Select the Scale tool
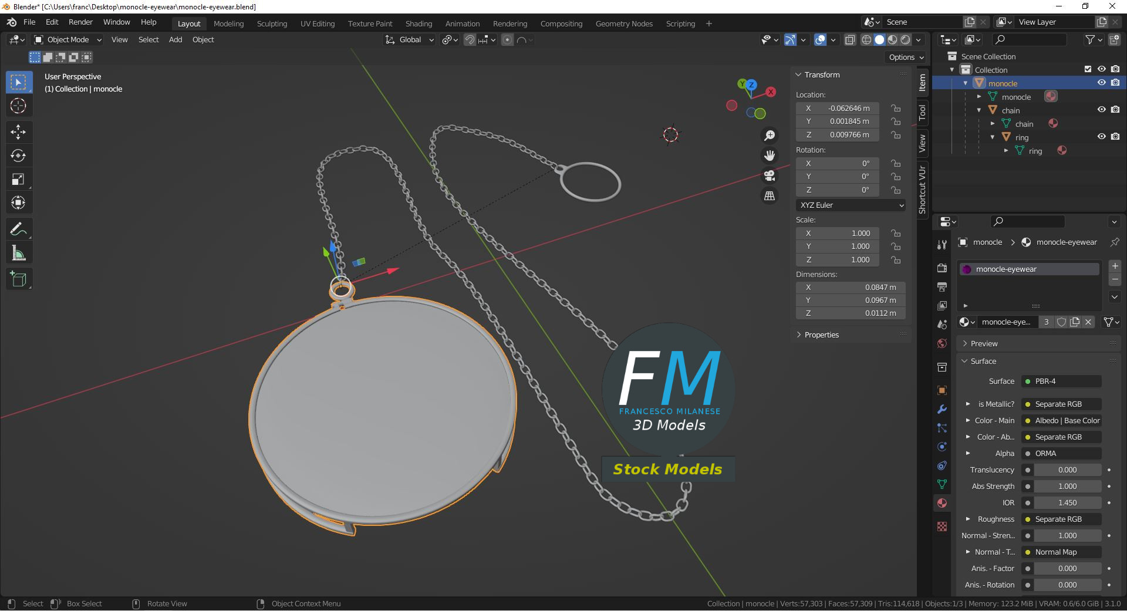Screen dimensions: 1127x611 18,179
